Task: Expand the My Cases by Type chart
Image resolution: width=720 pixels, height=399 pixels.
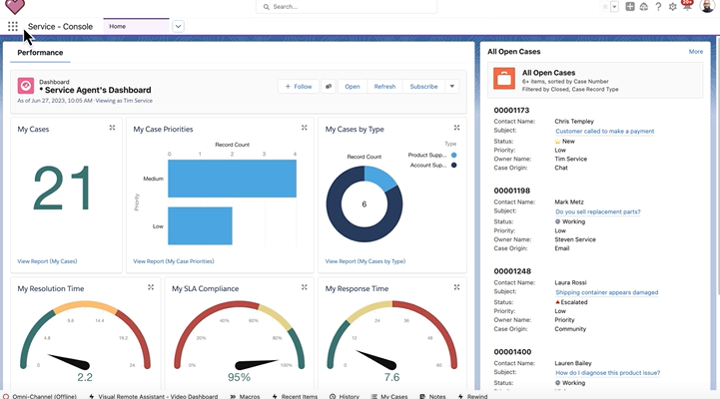Action: pos(456,128)
